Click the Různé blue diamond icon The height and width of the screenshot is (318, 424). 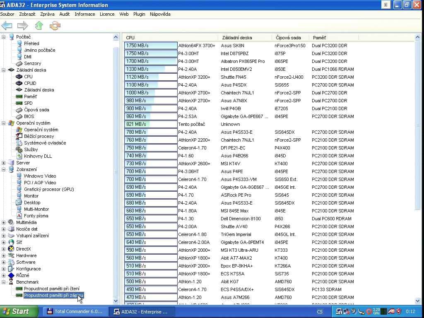tap(11, 275)
